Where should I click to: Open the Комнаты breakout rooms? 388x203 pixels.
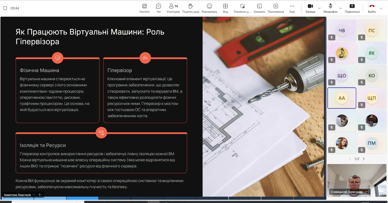coord(259,8)
